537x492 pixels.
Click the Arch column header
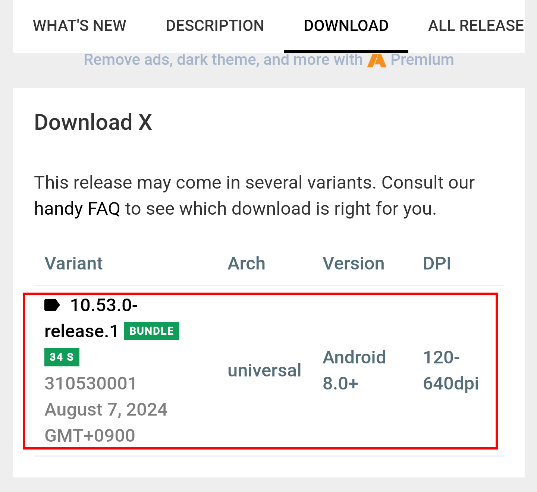(246, 263)
